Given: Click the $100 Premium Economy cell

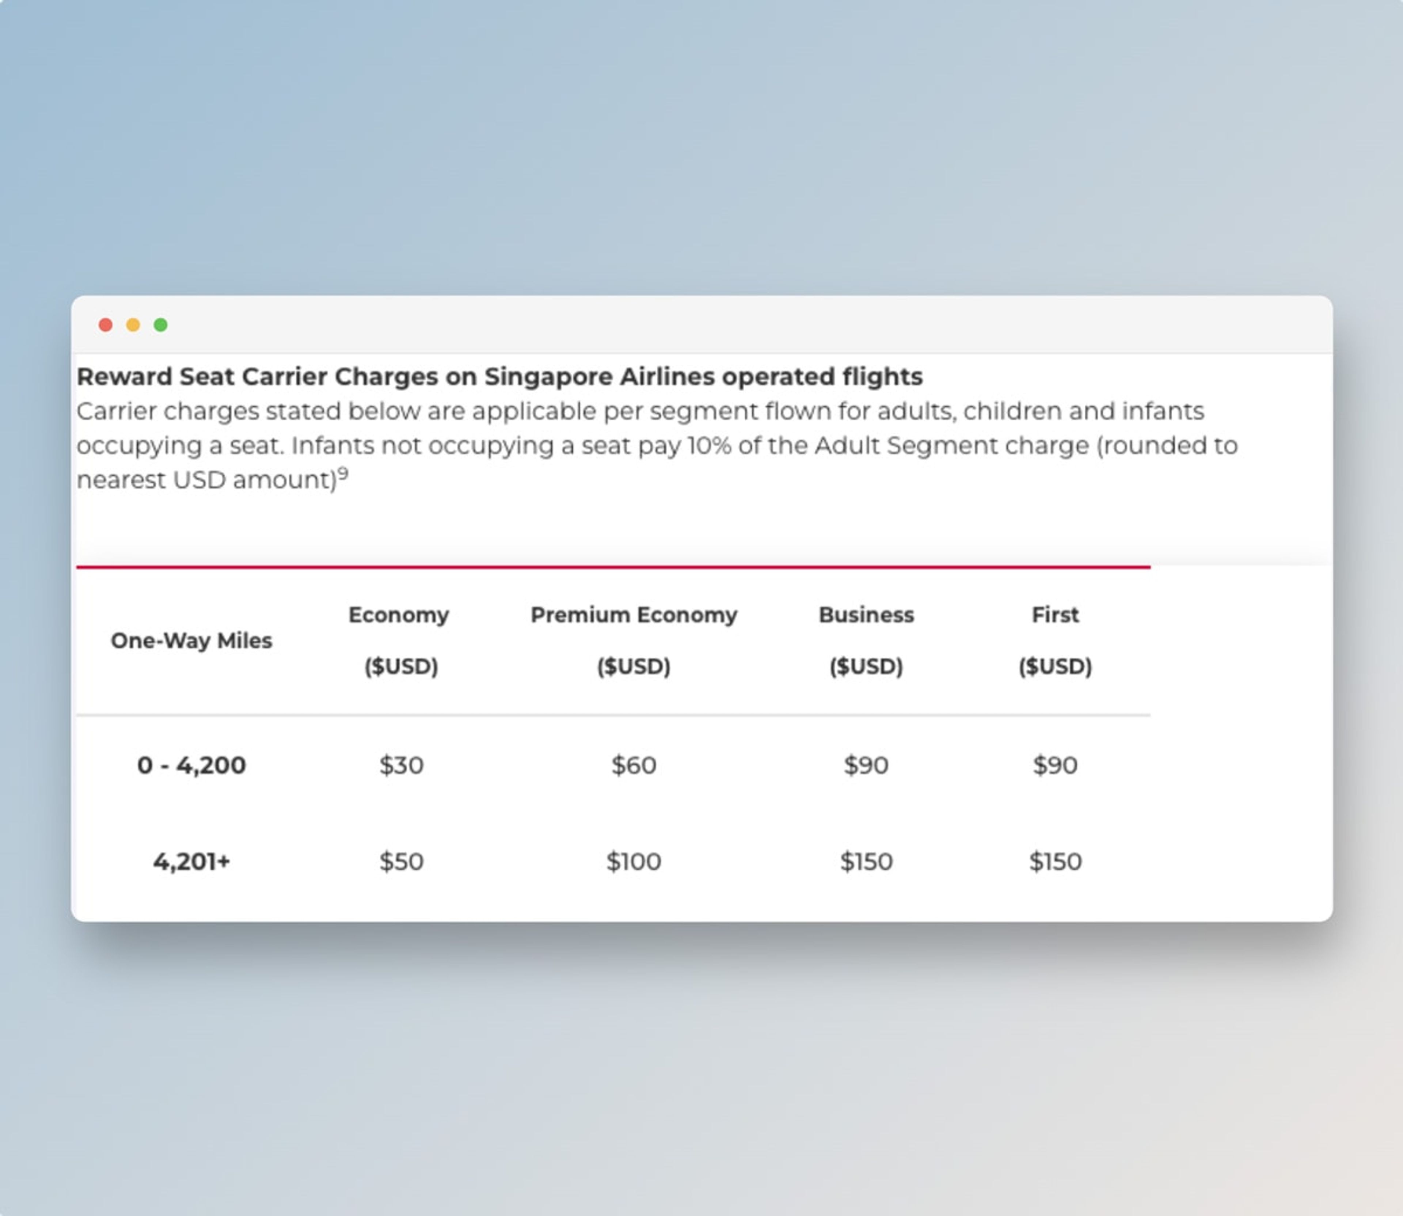Looking at the screenshot, I should (x=634, y=862).
